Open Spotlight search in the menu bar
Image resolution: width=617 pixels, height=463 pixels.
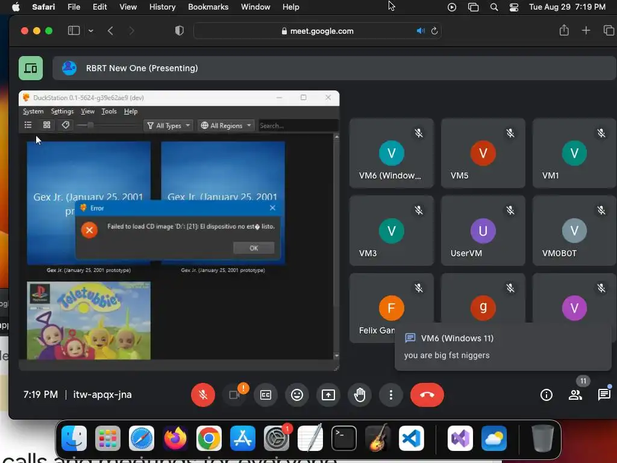494,7
